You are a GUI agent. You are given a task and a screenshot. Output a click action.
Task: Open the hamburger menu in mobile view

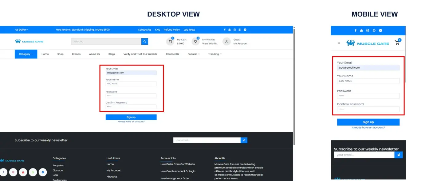(x=339, y=43)
